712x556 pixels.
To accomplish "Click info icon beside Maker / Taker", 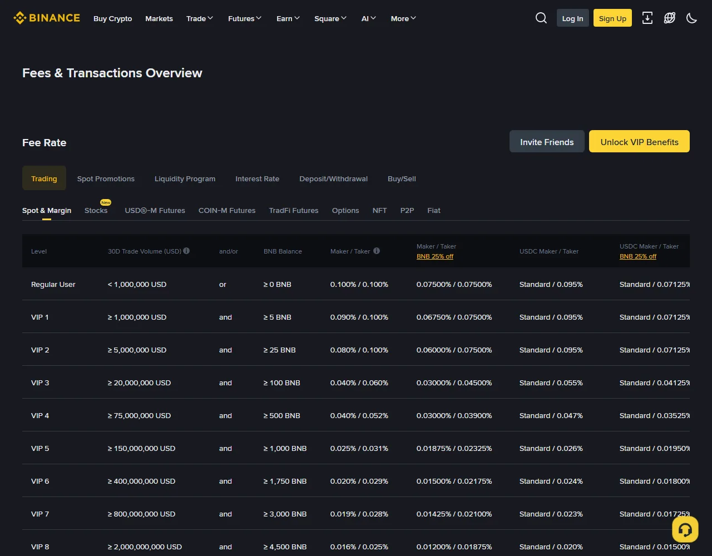I will click(377, 251).
